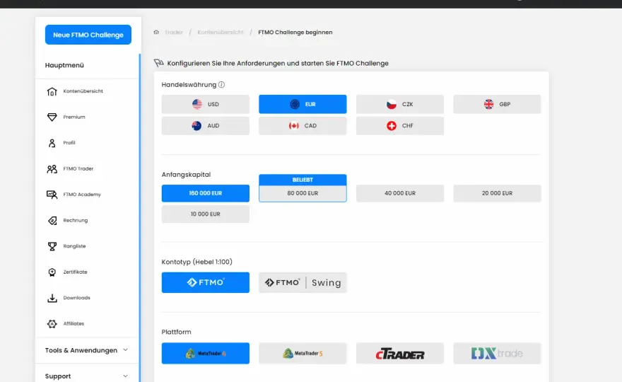
Task: Click the Plattform section label
Action: (x=176, y=332)
